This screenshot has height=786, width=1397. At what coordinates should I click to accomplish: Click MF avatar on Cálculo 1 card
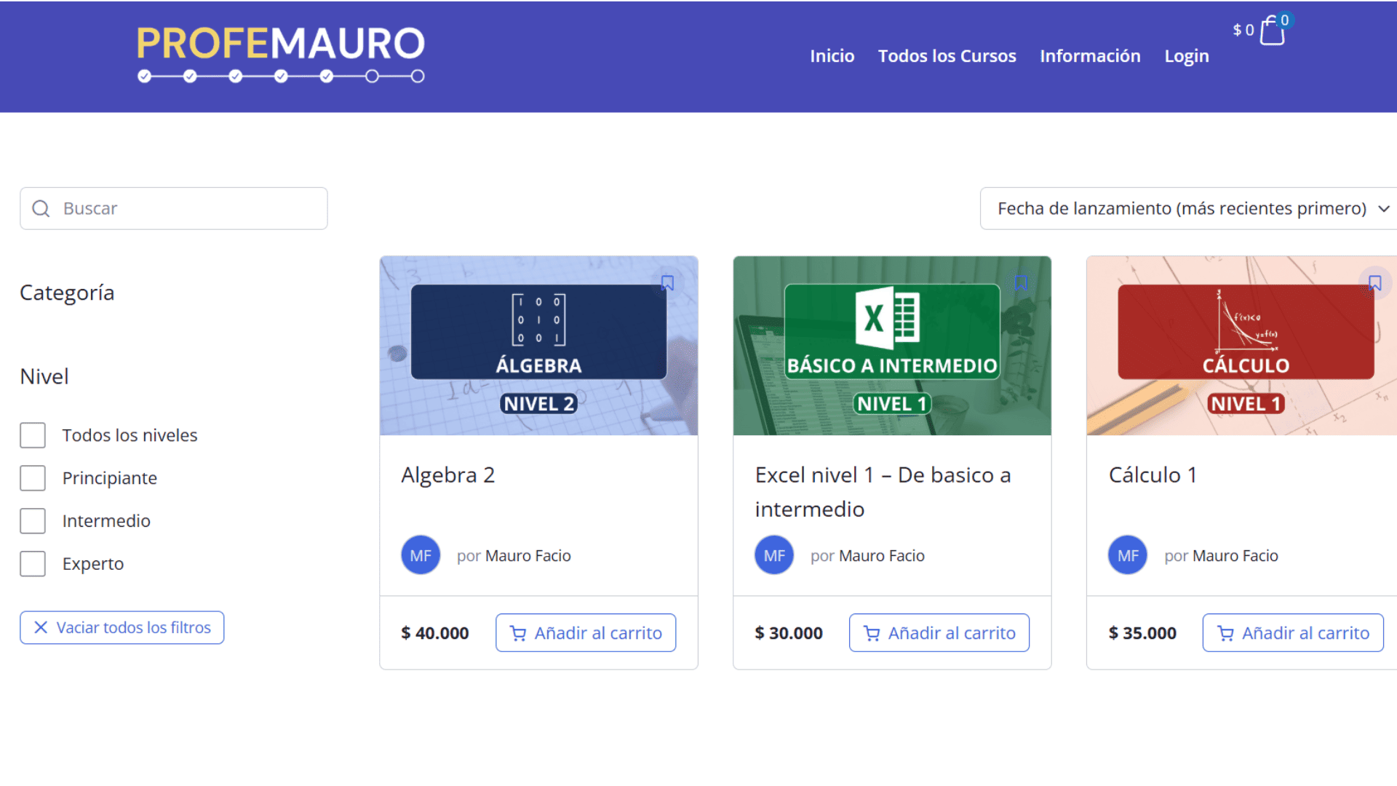pyautogui.click(x=1128, y=555)
